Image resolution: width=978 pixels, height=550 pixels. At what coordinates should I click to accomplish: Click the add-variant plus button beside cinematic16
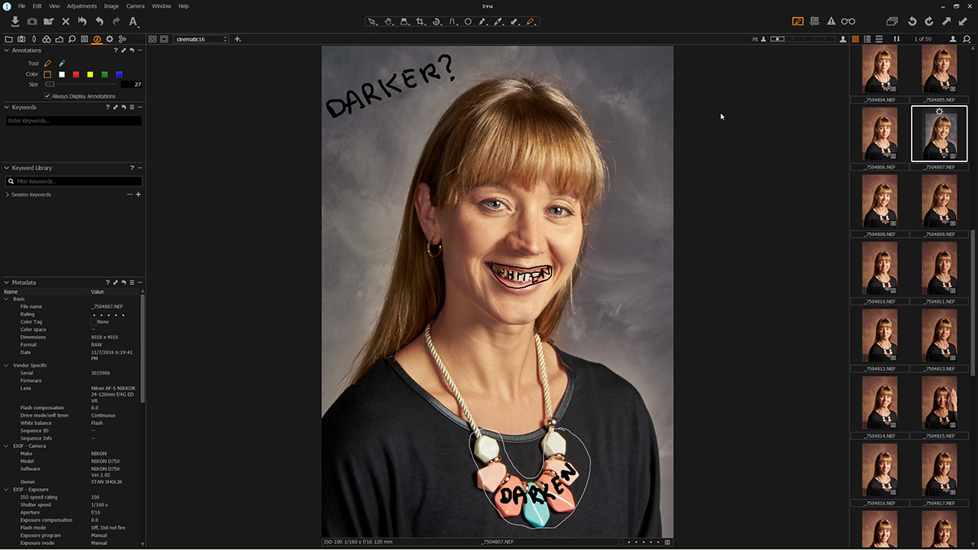click(x=238, y=38)
